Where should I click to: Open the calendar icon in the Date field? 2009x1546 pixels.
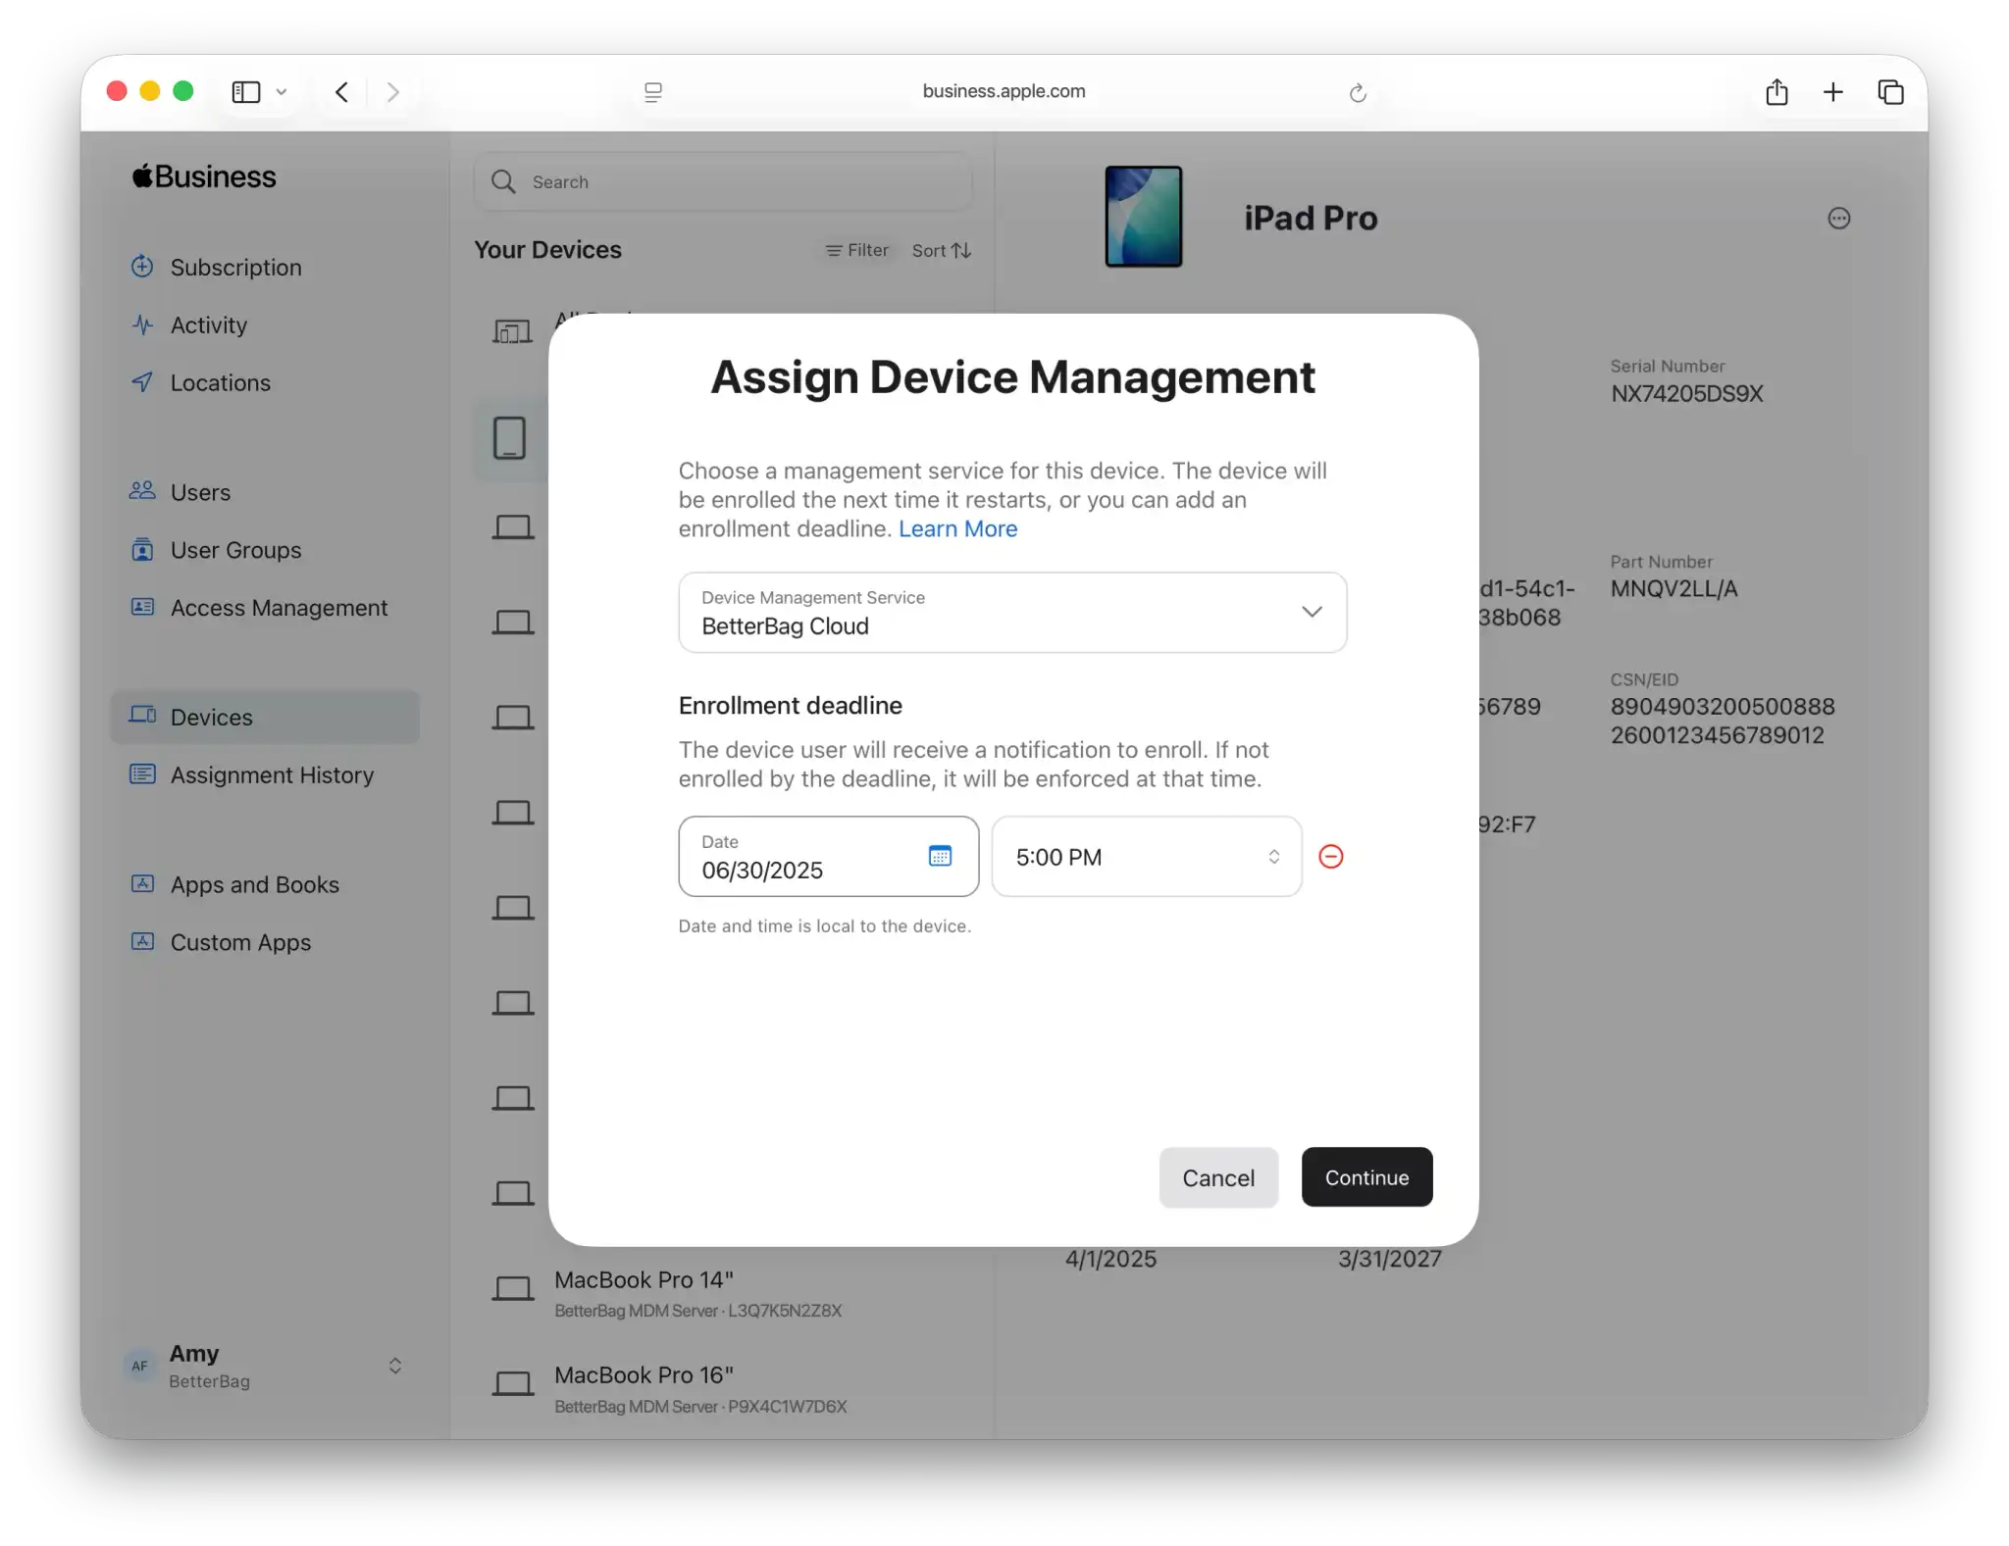(x=941, y=856)
